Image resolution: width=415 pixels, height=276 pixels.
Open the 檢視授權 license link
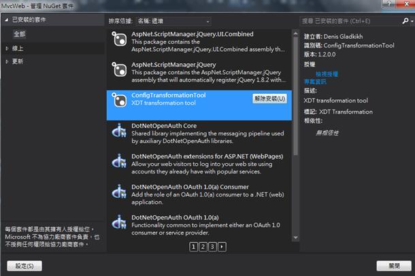[x=327, y=74]
